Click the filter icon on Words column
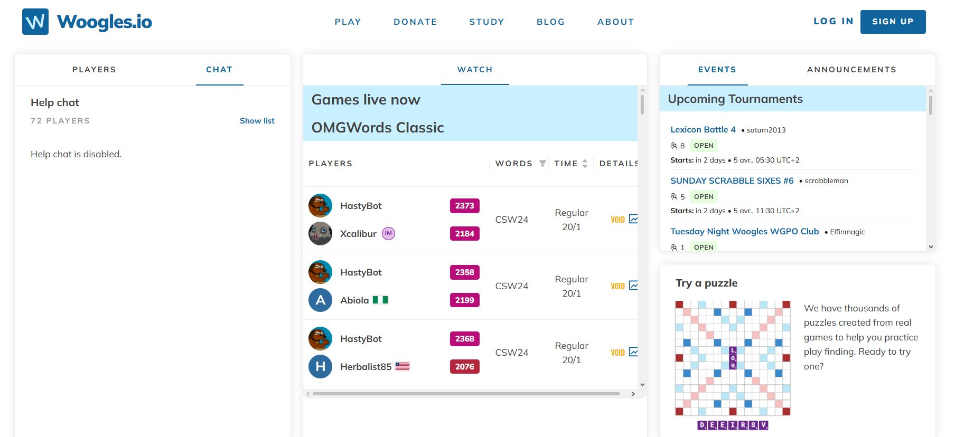Viewport: 955px width, 437px height. pos(542,164)
